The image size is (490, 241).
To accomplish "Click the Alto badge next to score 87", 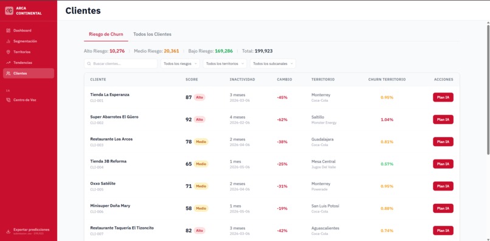I will (x=199, y=97).
